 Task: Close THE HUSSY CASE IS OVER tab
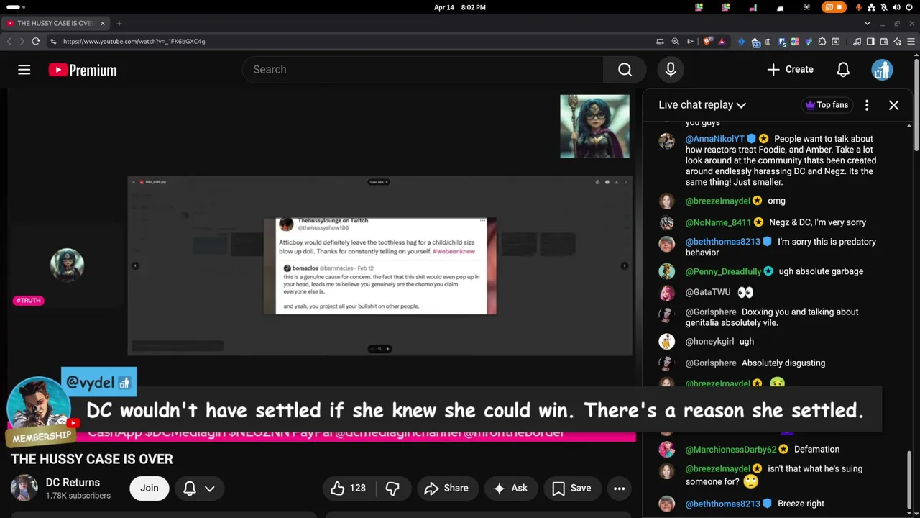pos(102,23)
